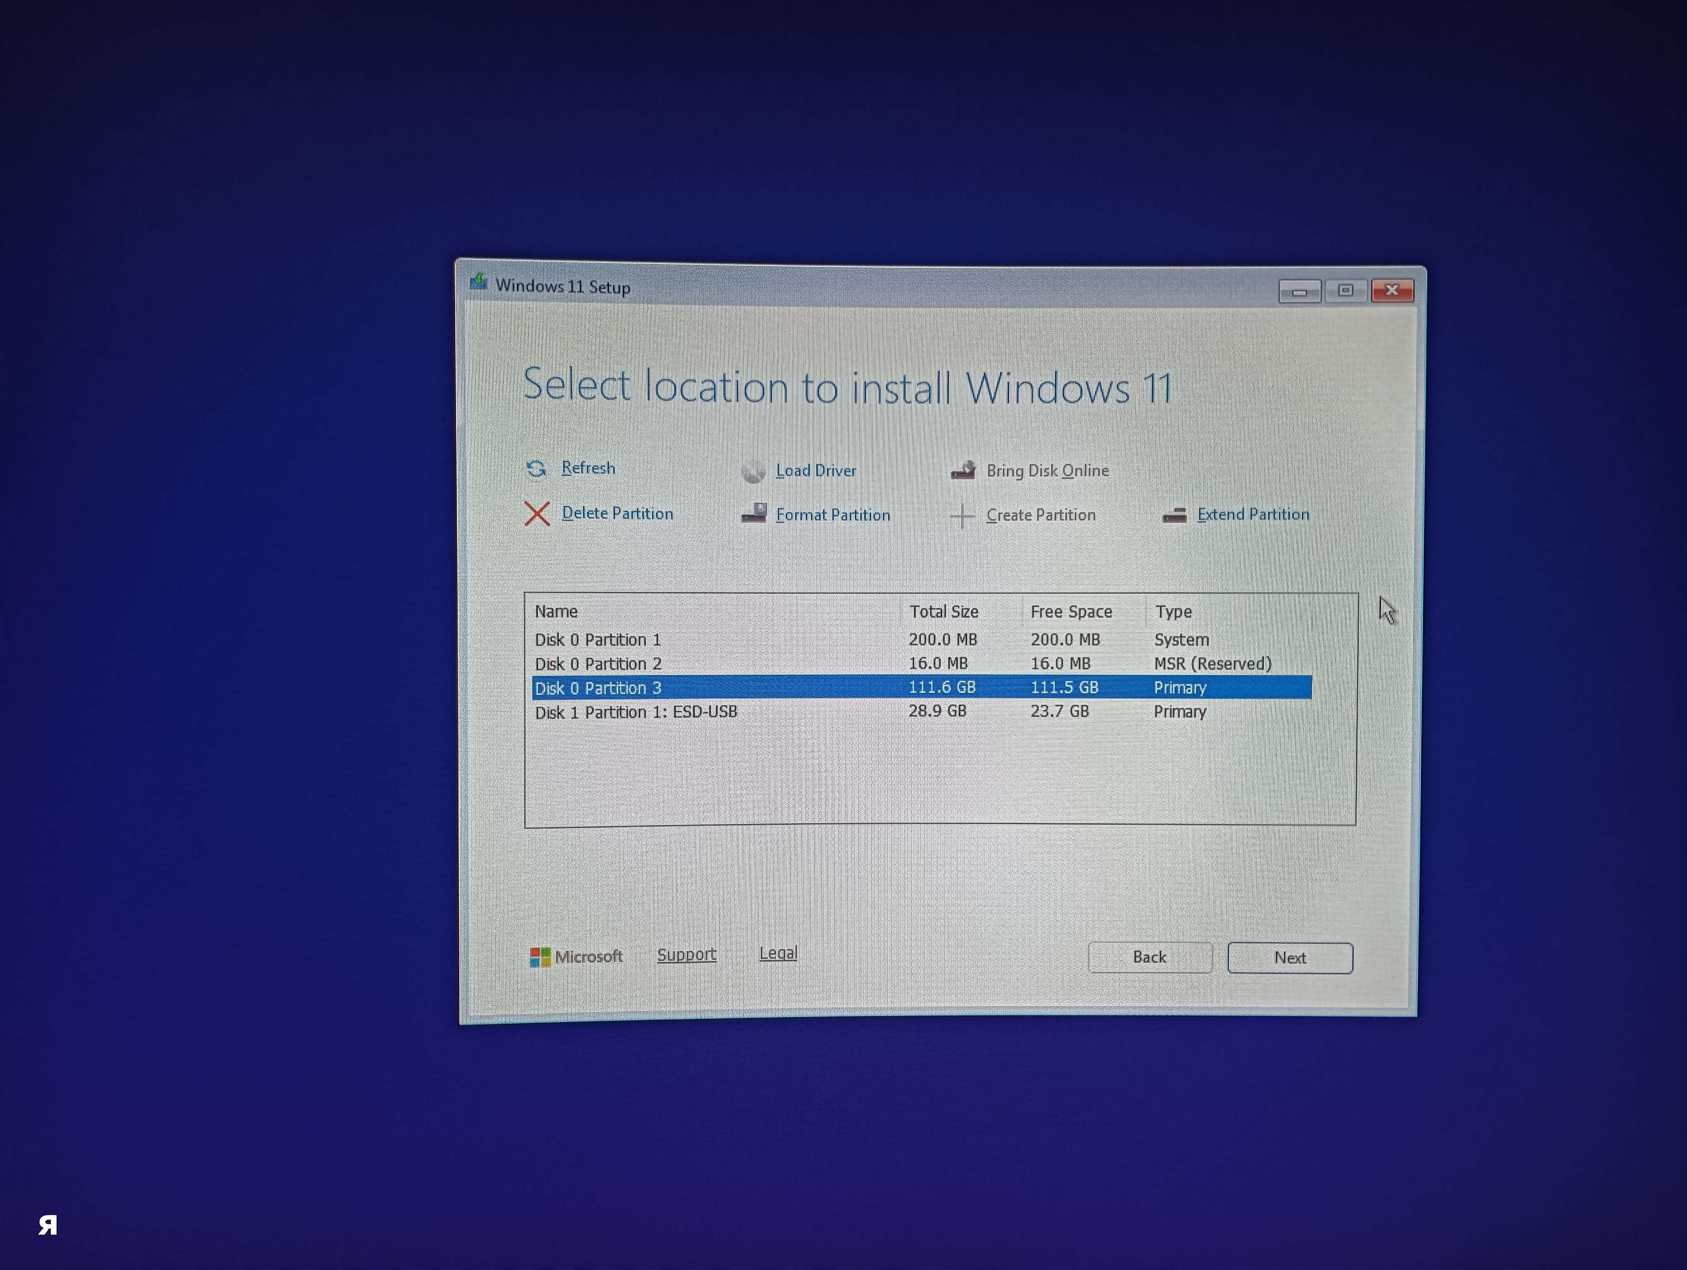Select Disk 0 Partition 1 row
This screenshot has width=1687, height=1270.
(x=598, y=640)
